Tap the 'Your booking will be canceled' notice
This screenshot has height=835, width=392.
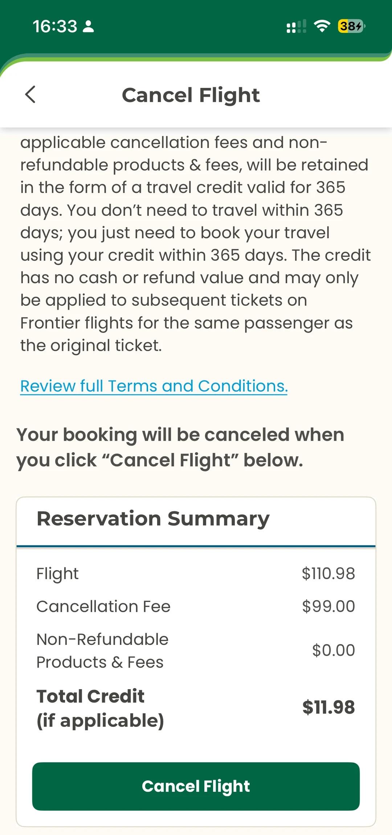pos(180,447)
